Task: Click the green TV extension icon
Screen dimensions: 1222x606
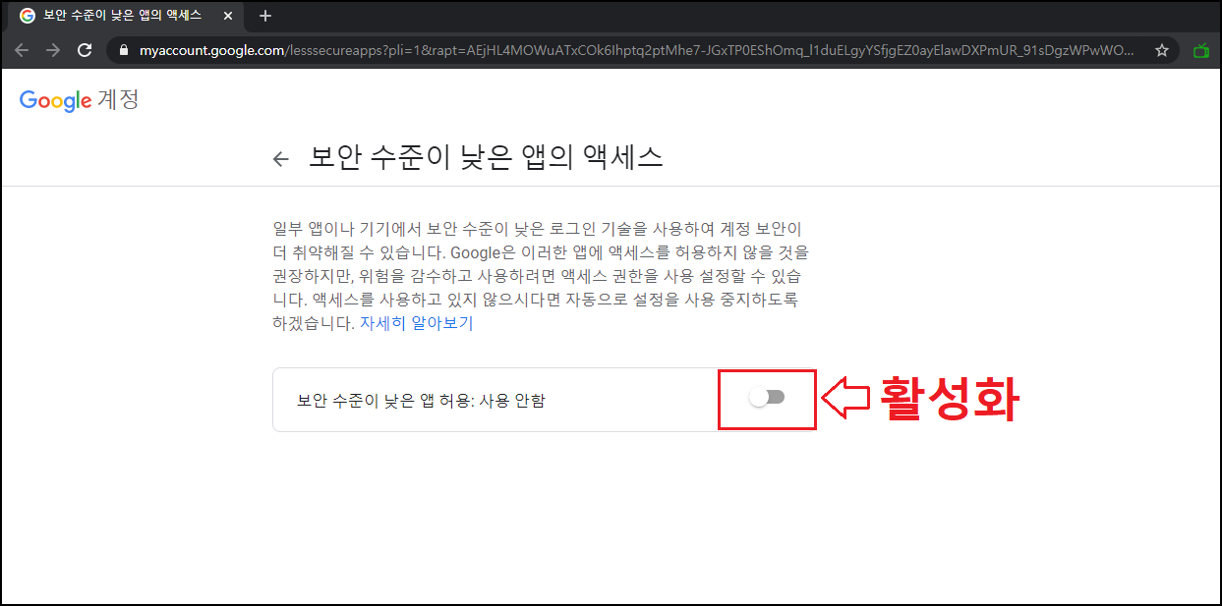Action: (x=1200, y=50)
